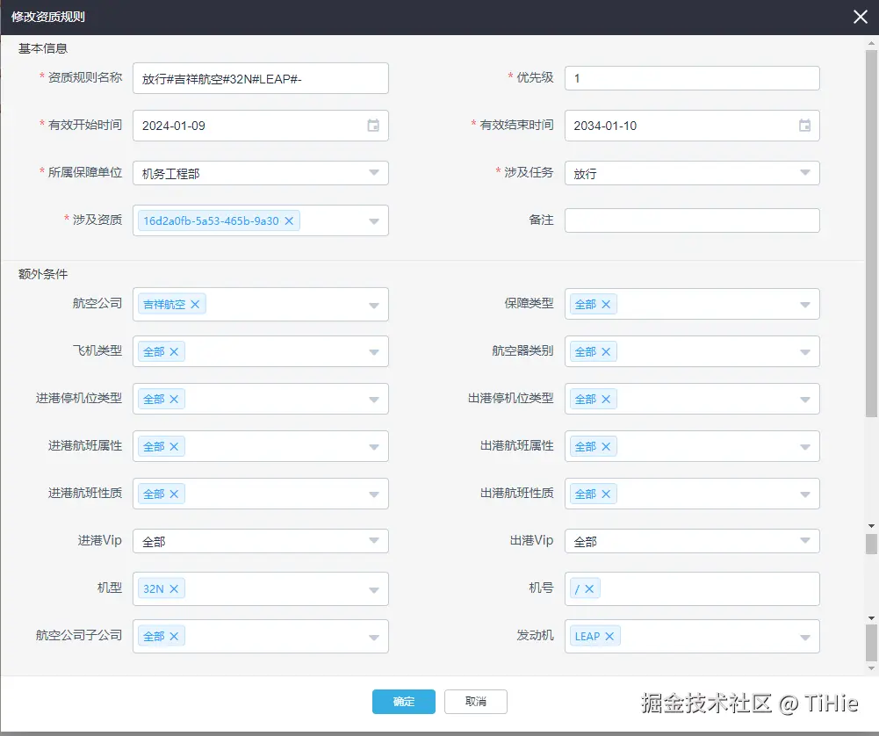
Task: Click the 2034-01-10 end date field
Action: [692, 126]
